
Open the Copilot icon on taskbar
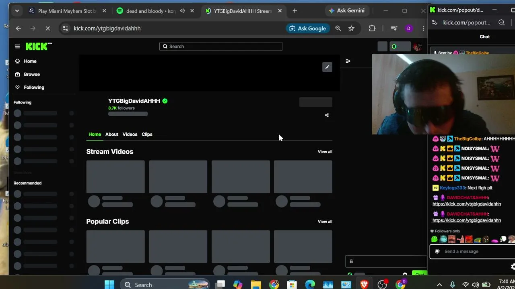[238, 285]
